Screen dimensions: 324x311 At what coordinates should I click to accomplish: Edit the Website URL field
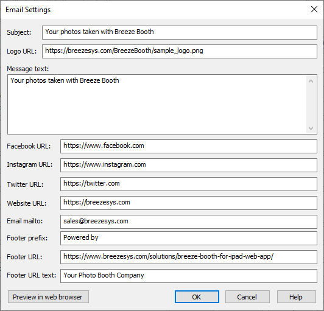pyautogui.click(x=189, y=203)
